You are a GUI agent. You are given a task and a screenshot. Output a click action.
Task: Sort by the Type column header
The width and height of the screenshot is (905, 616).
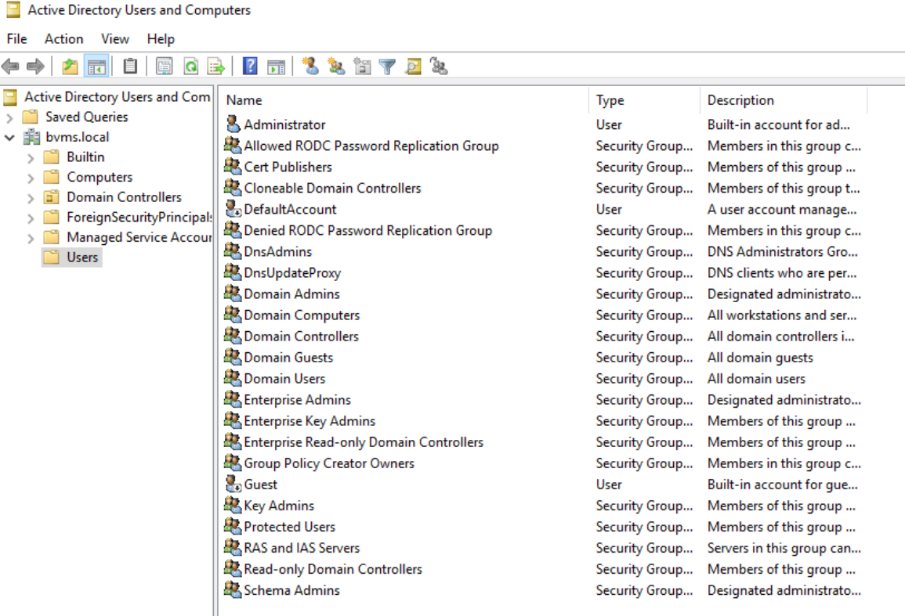(610, 100)
